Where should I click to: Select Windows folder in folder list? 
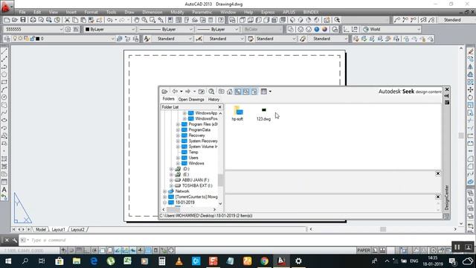click(196, 164)
